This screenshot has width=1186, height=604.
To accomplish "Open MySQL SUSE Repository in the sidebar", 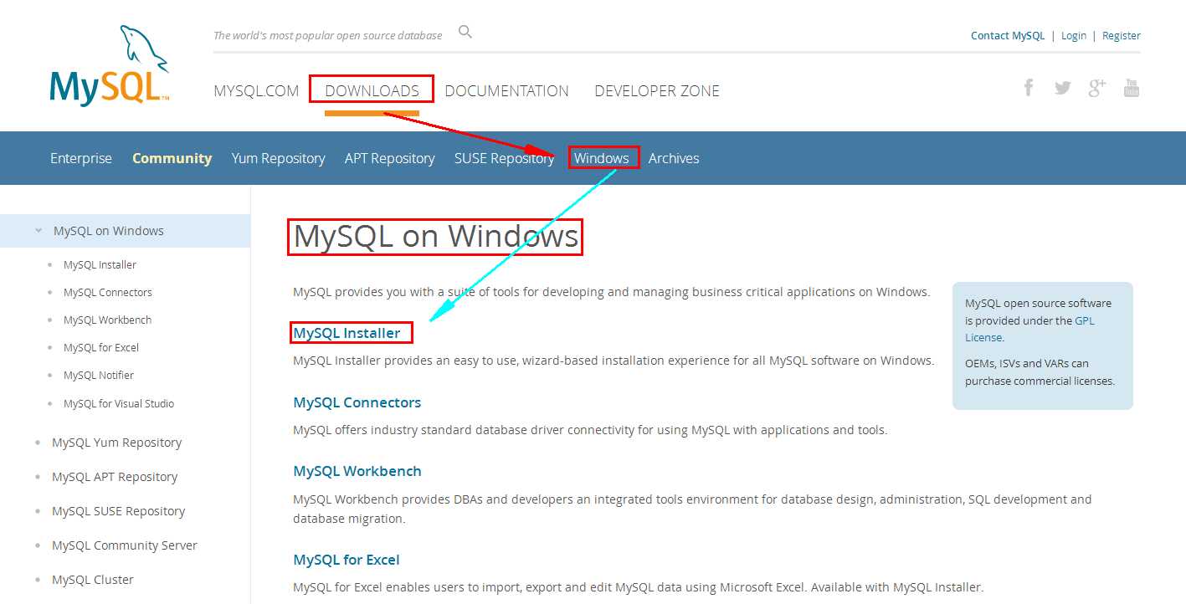I will click(x=118, y=511).
